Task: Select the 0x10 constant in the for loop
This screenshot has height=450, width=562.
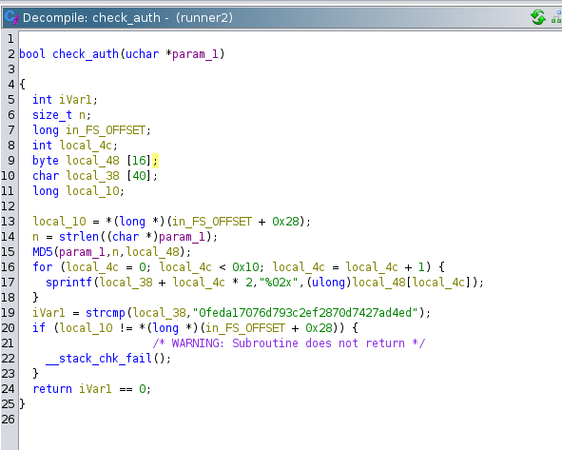Action: 245,267
